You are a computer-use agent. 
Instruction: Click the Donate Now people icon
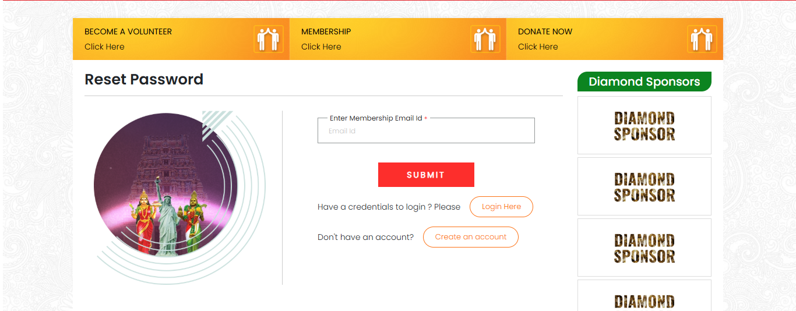click(702, 39)
